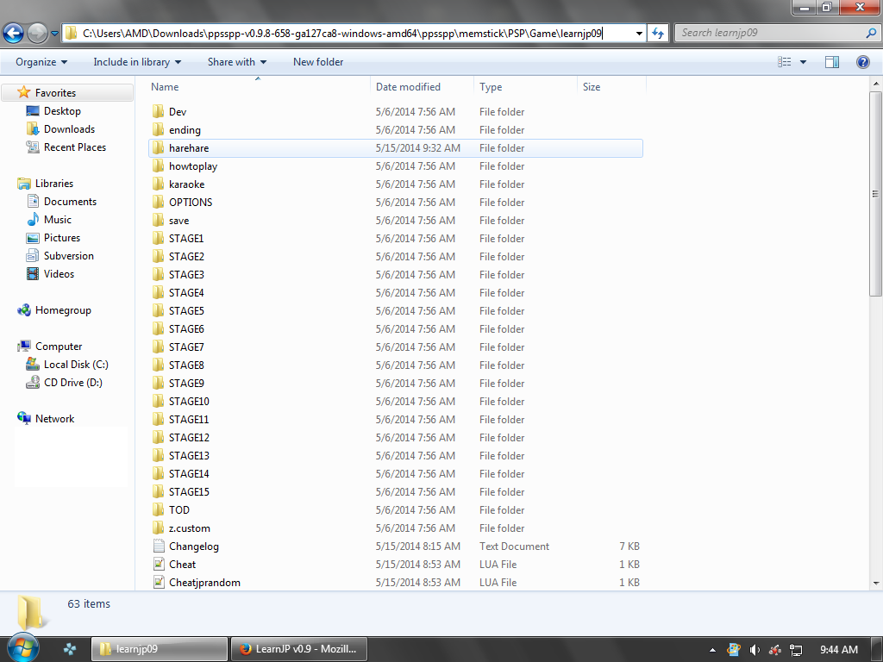Image resolution: width=883 pixels, height=662 pixels.
Task: Open the Share with dropdown
Action: coord(236,62)
